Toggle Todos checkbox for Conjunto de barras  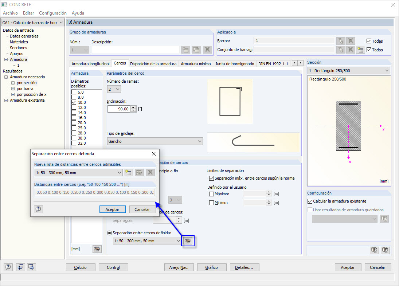(x=369, y=50)
